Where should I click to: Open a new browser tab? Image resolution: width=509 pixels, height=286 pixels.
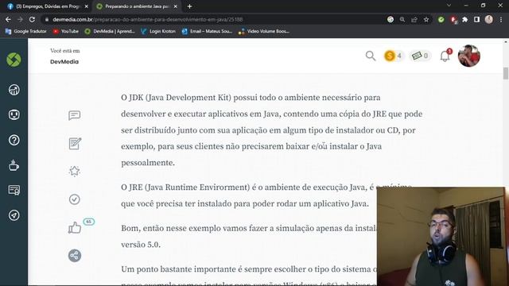tap(189, 6)
